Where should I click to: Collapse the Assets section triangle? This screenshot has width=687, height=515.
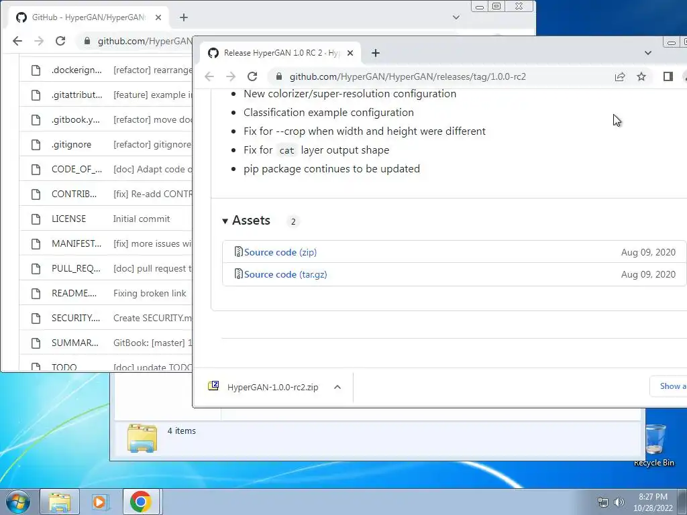[225, 221]
